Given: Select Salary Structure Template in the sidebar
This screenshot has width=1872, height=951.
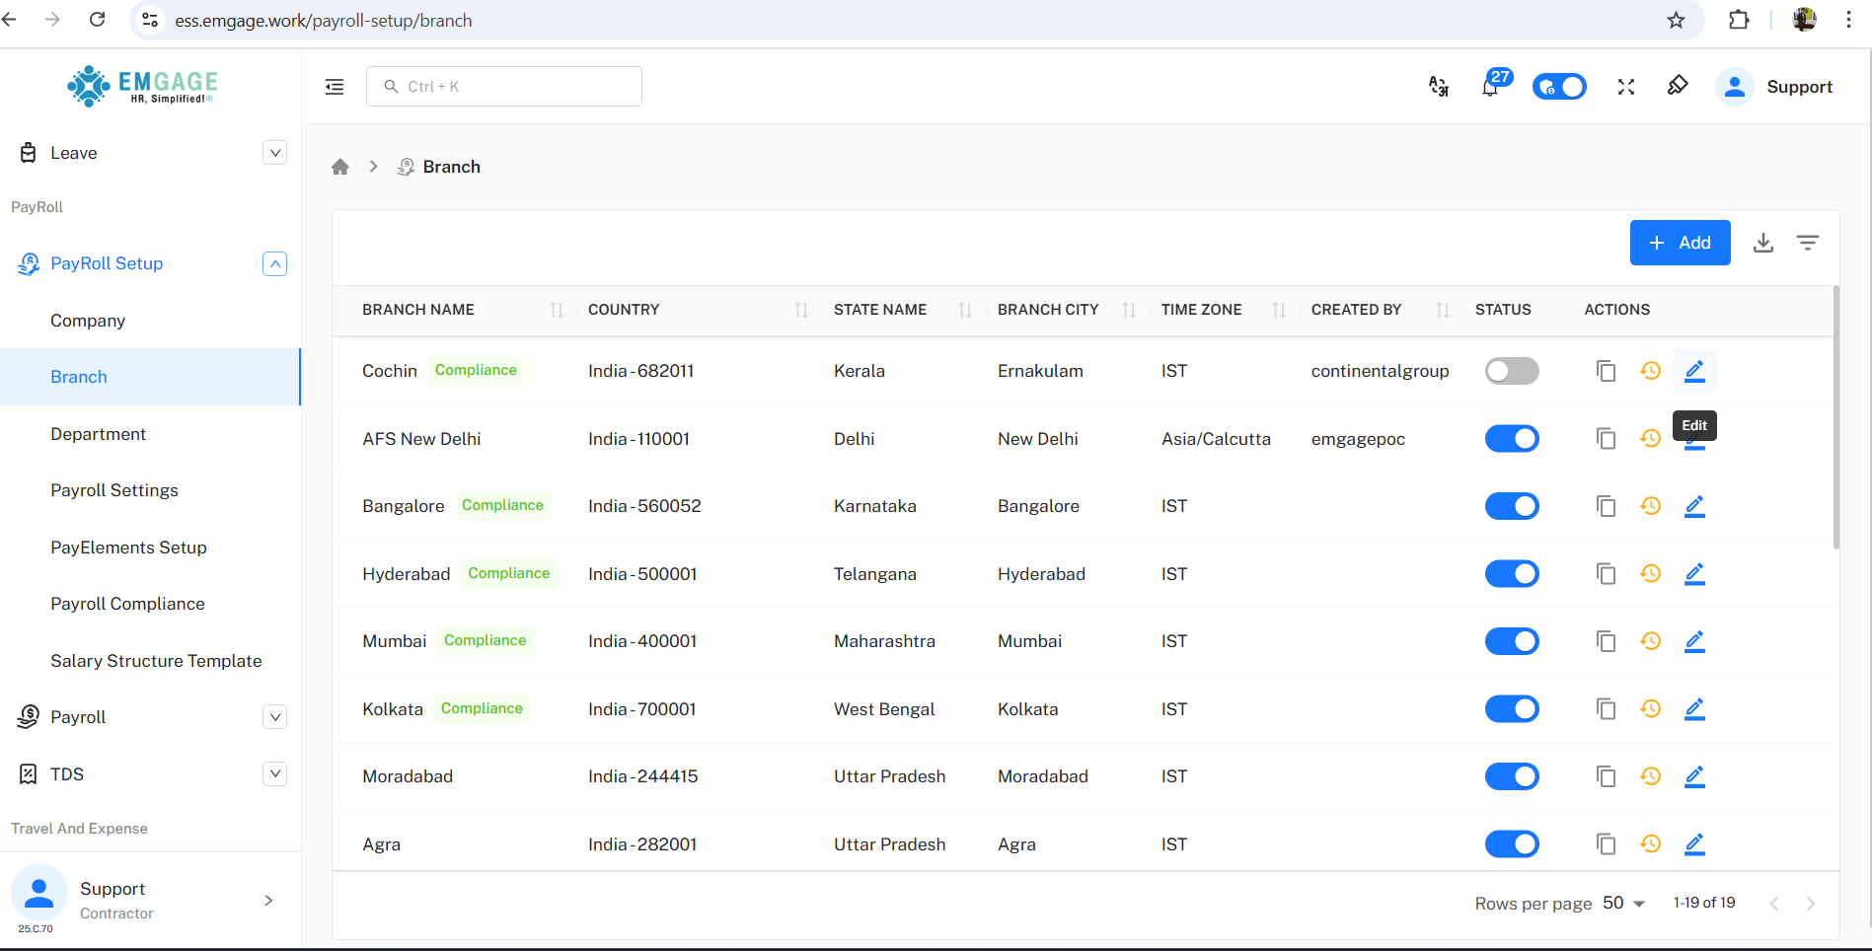Looking at the screenshot, I should tap(156, 661).
